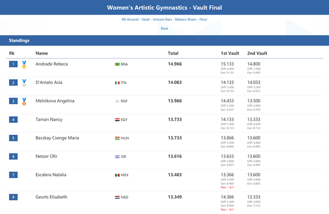The width and height of the screenshot is (329, 214).
Task: Click the Total column header
Action: pyautogui.click(x=173, y=53)
